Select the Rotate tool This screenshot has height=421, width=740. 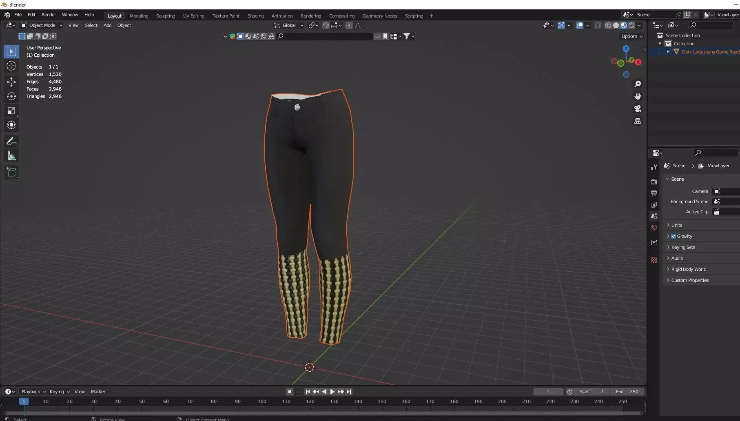[x=11, y=96]
